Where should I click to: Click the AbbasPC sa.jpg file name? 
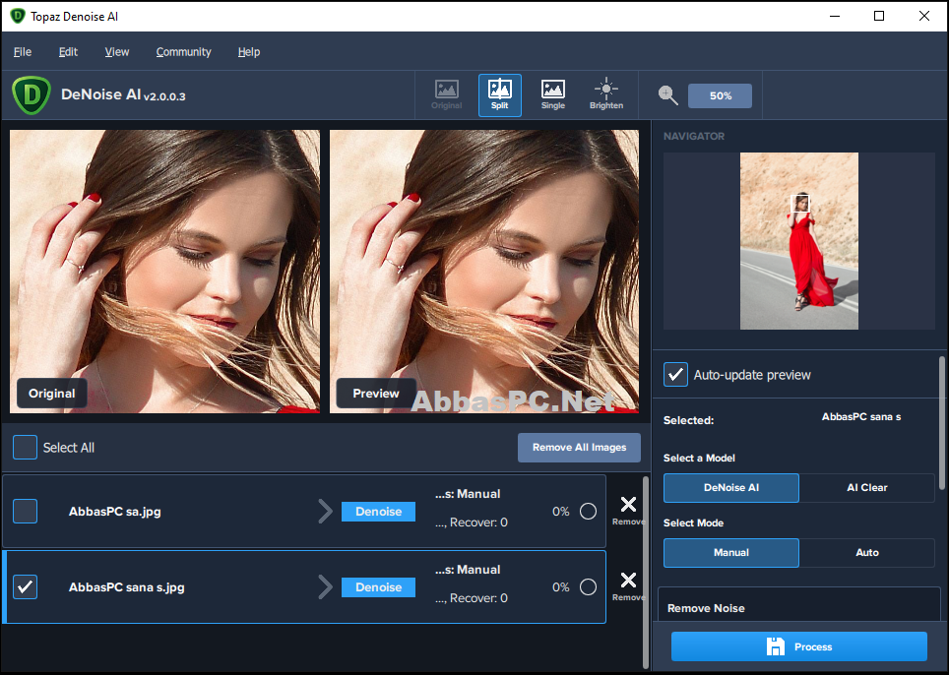click(x=115, y=512)
